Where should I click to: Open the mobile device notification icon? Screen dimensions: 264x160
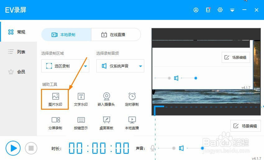(x=208, y=10)
